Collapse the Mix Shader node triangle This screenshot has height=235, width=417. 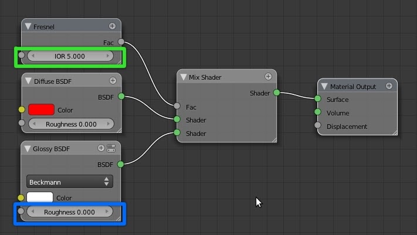[183, 77]
